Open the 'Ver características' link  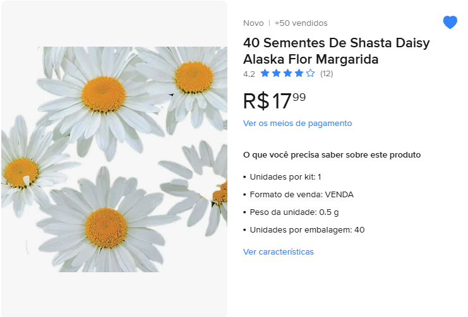point(278,252)
